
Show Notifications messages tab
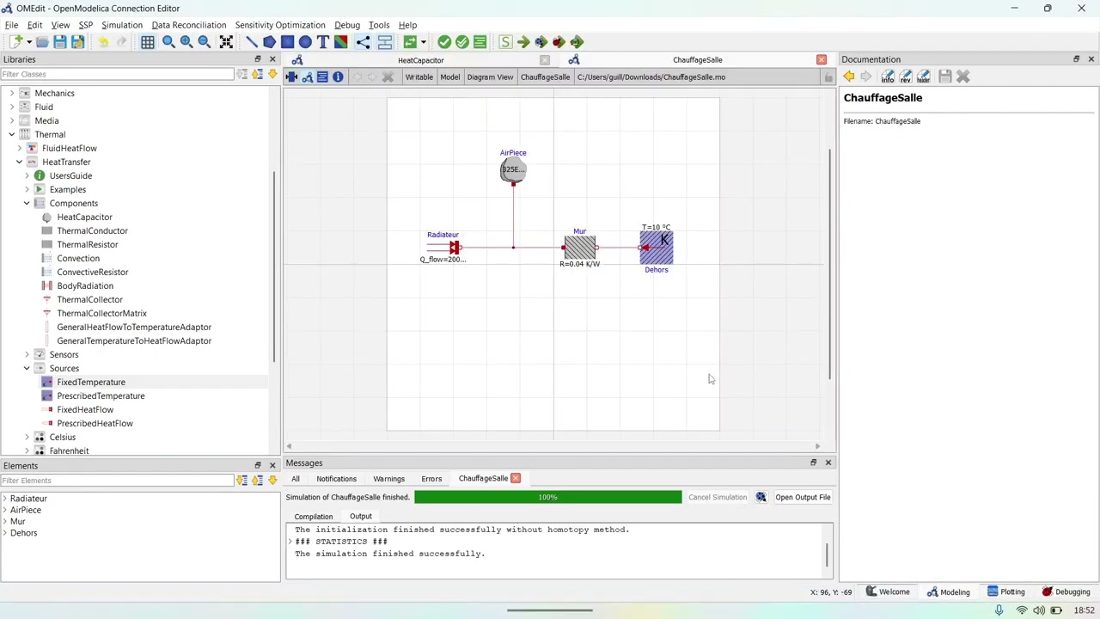click(336, 479)
